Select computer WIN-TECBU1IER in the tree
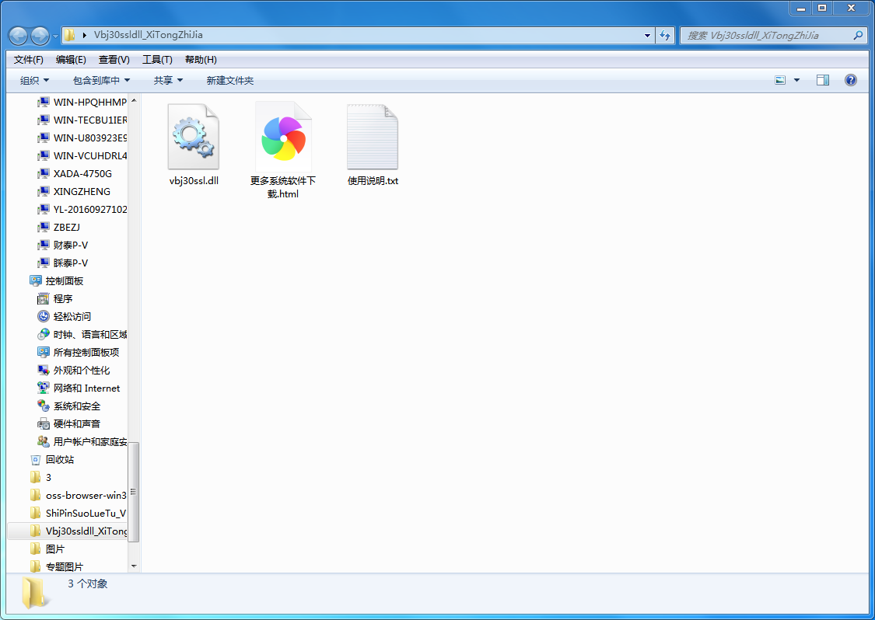Image resolution: width=875 pixels, height=620 pixels. pyautogui.click(x=82, y=120)
